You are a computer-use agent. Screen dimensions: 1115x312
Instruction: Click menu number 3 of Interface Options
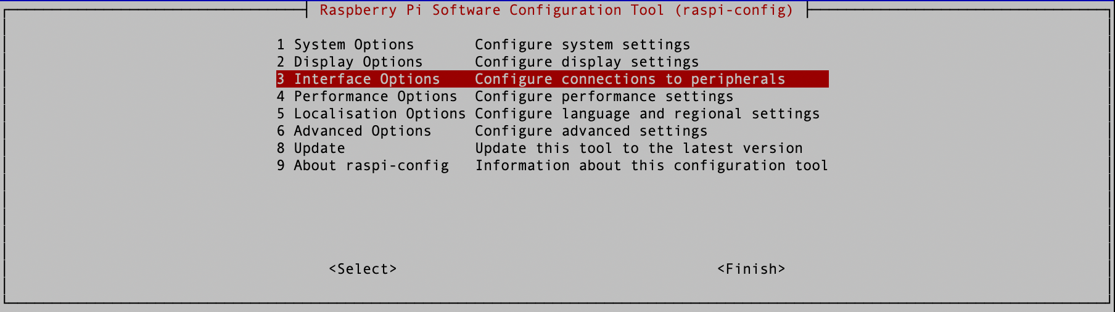point(281,80)
